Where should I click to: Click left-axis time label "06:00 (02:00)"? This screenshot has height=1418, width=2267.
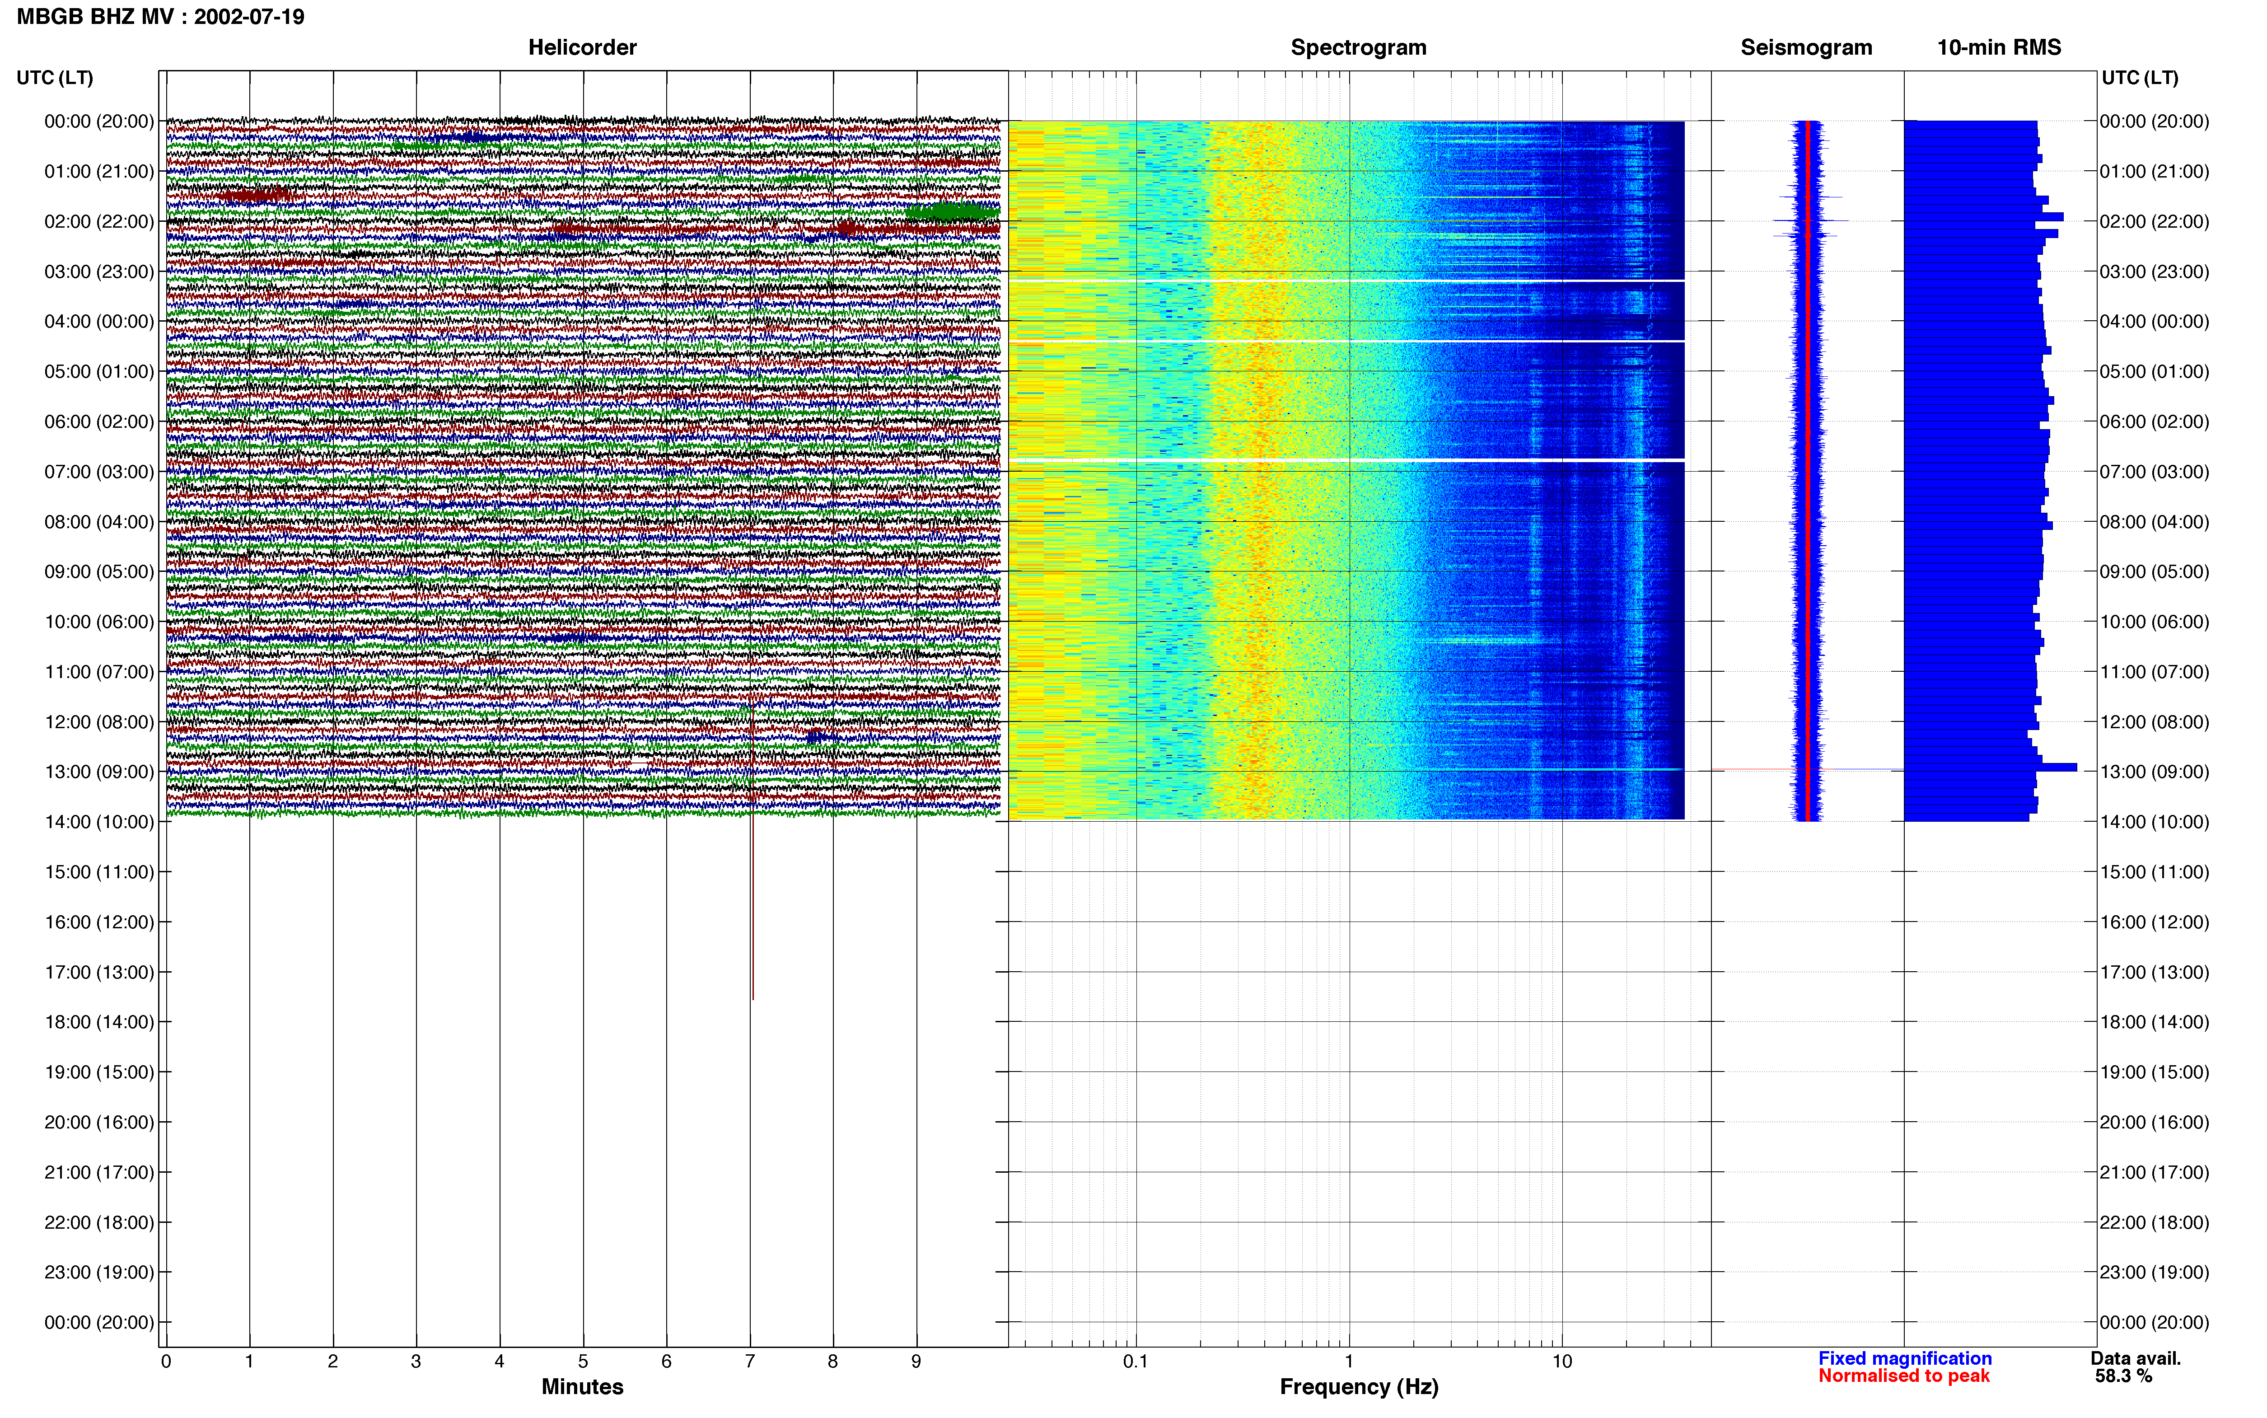[x=99, y=421]
